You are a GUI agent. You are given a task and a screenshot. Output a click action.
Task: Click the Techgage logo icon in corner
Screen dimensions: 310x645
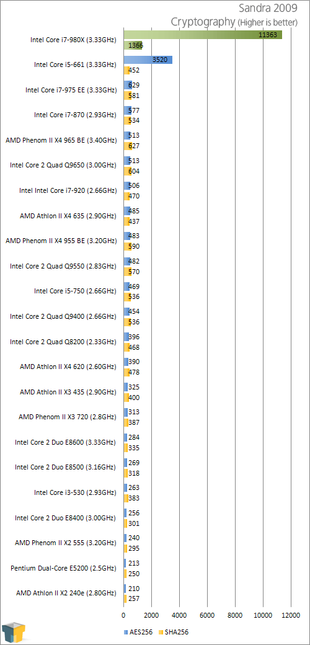[14, 633]
